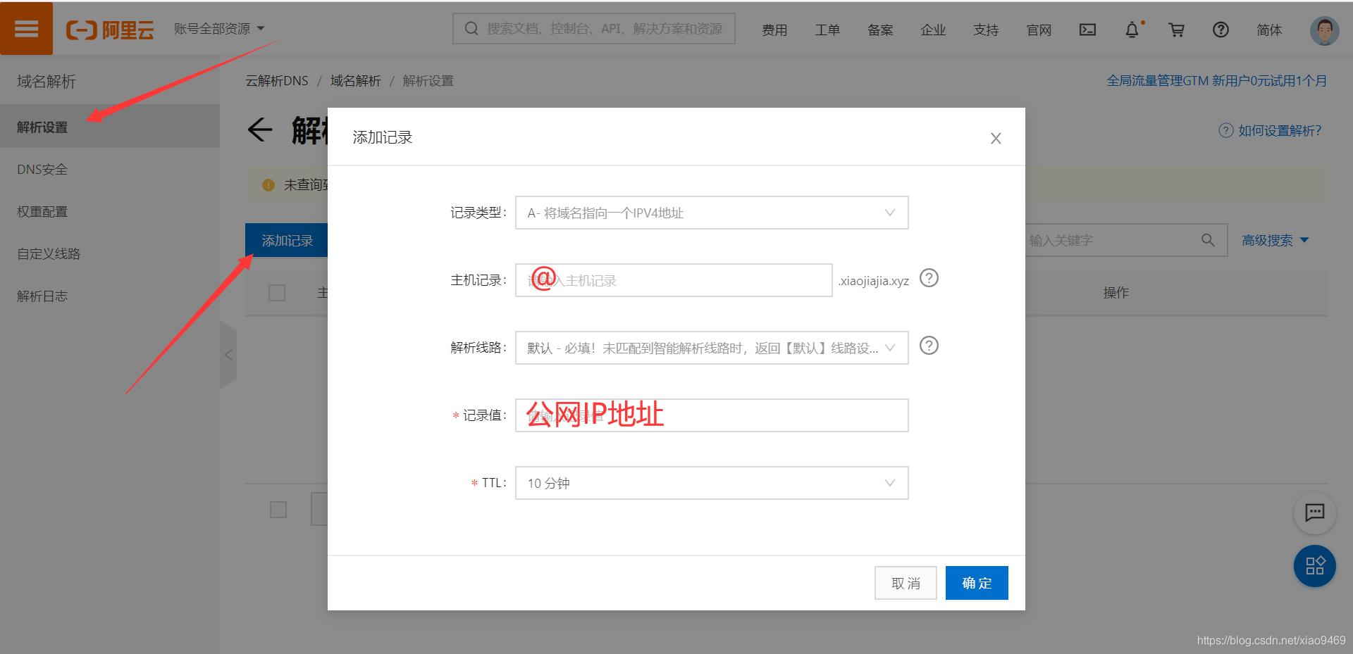Image resolution: width=1353 pixels, height=654 pixels.
Task: Click the search icon in the top search bar
Action: point(471,28)
